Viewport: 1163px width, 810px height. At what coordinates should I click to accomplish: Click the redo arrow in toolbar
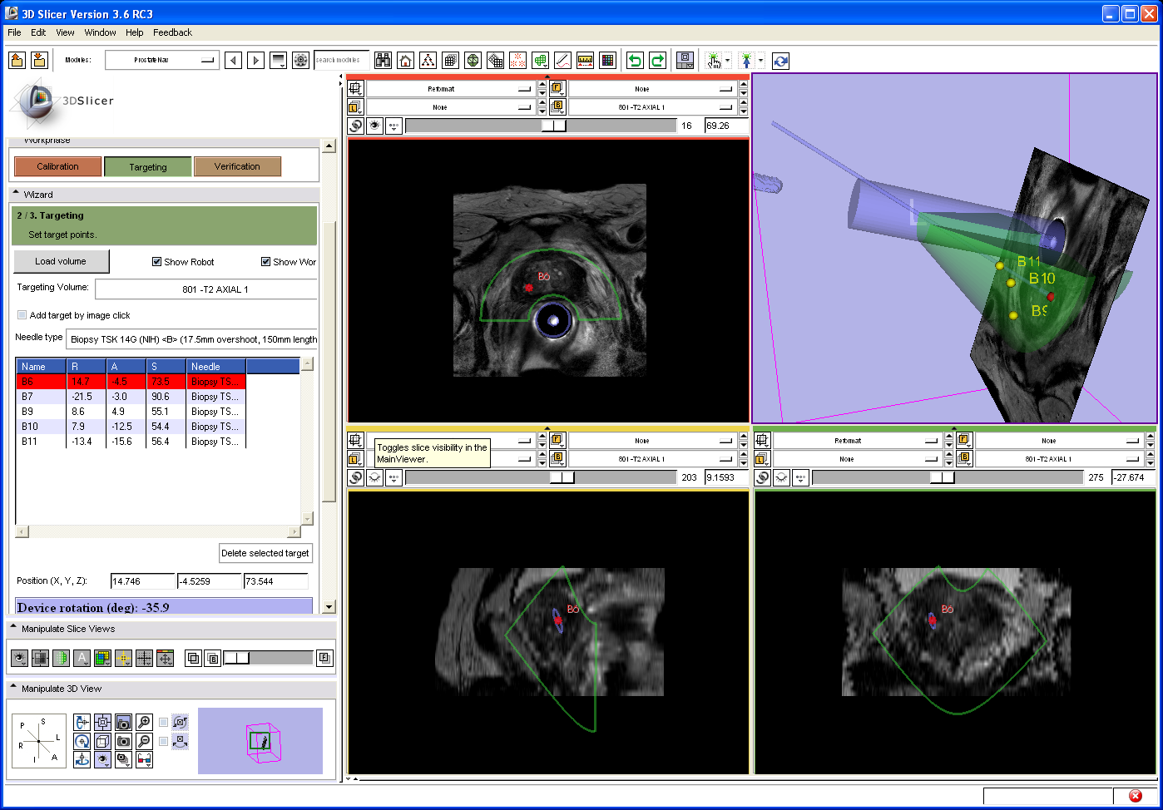pos(657,61)
